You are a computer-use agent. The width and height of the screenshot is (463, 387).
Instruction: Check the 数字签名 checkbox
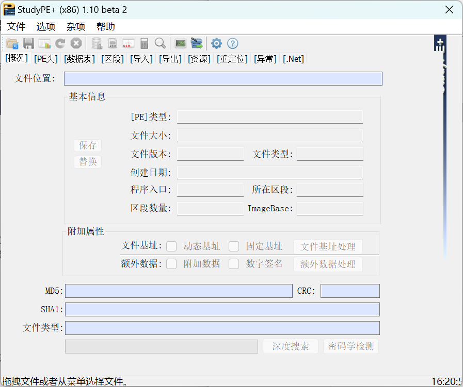coord(234,264)
